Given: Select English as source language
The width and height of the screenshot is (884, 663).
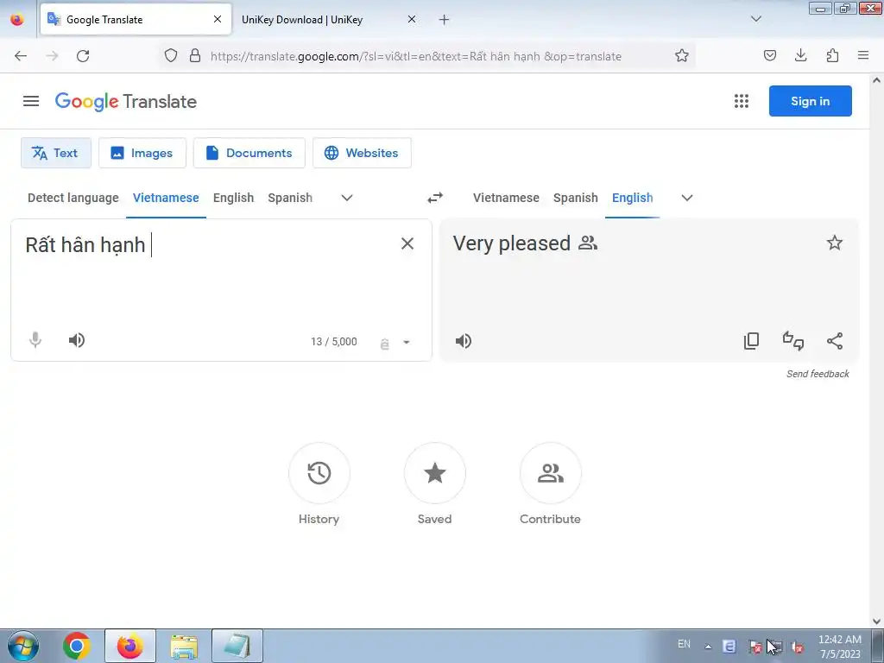Looking at the screenshot, I should coord(233,198).
